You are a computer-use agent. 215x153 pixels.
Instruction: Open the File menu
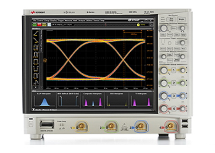click(34, 21)
